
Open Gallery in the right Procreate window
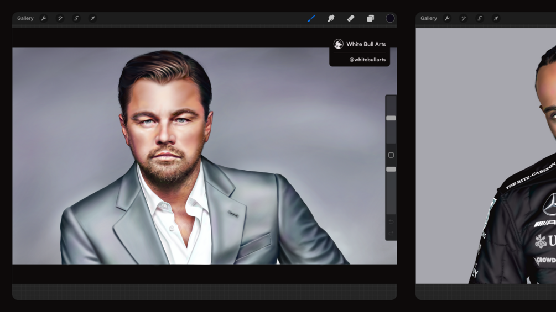click(x=428, y=18)
